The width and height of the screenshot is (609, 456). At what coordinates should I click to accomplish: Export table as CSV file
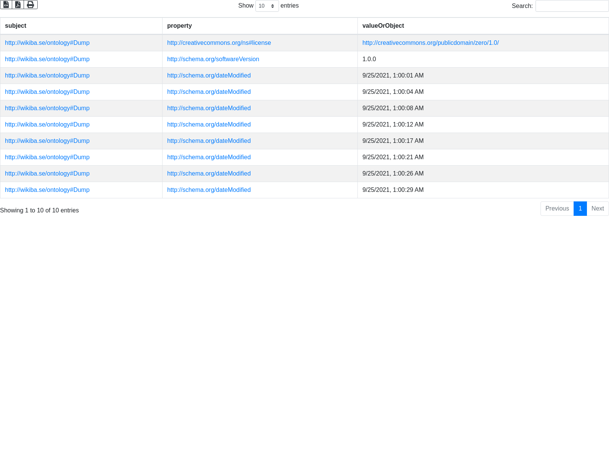click(x=6, y=5)
